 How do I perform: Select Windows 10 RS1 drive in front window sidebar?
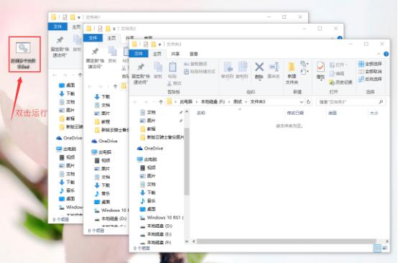tap(162, 218)
